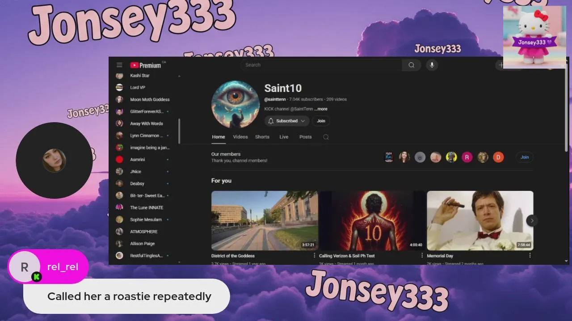The image size is (572, 321).
Task: Click the magnifier search button
Action: [x=411, y=65]
